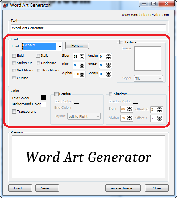The width and height of the screenshot is (177, 198).
Task: Click the shadow Blur spinner arrows
Action: 130,109
